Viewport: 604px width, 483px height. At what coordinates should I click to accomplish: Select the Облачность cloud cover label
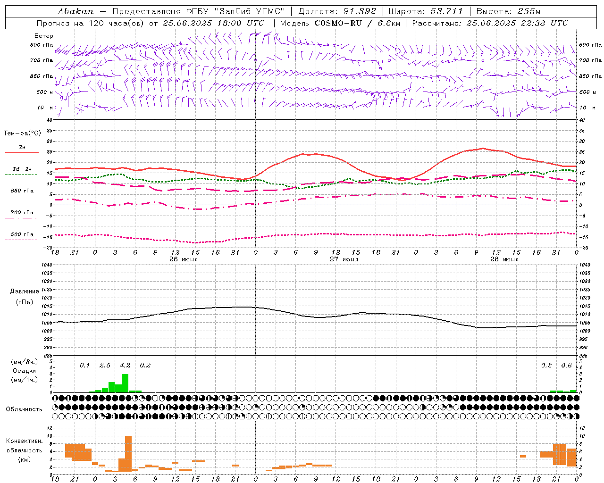pos(24,409)
